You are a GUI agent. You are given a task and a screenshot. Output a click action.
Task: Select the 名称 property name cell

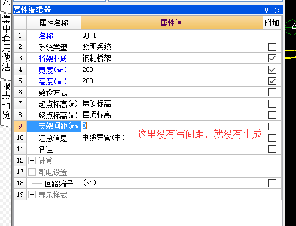click(54, 36)
